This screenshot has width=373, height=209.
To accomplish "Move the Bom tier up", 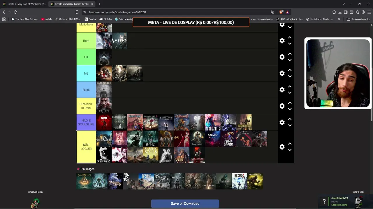I will click(290, 37).
